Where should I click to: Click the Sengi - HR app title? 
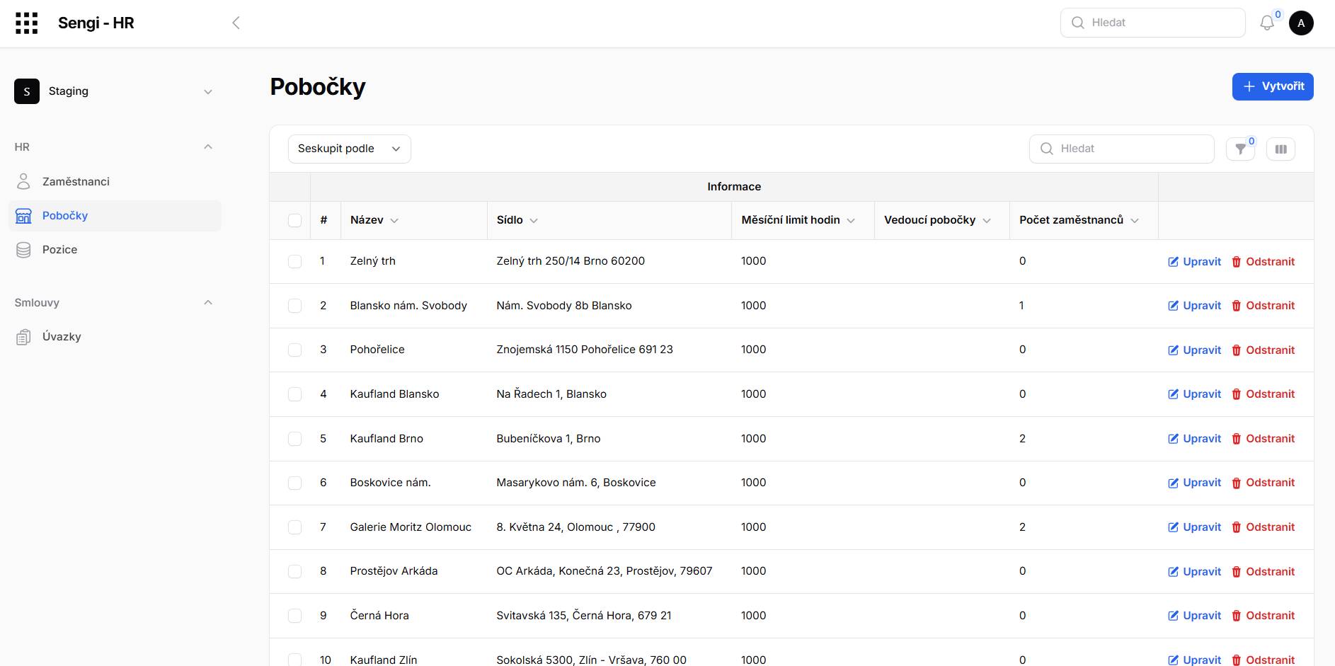coord(96,23)
